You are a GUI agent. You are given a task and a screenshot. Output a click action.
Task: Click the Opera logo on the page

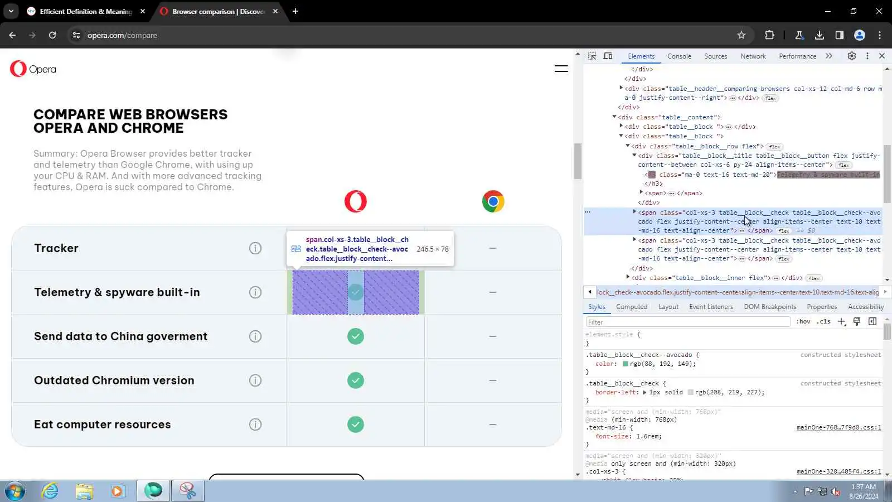click(x=33, y=69)
